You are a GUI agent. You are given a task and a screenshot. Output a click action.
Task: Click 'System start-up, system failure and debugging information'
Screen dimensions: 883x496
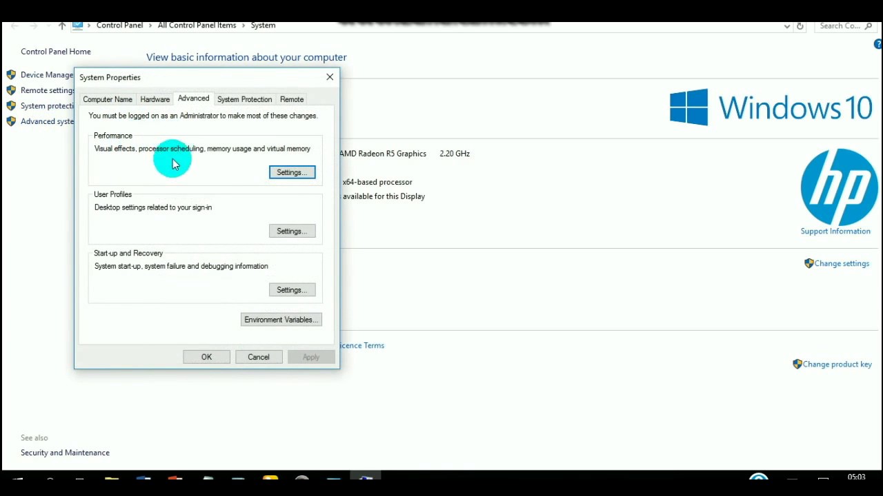pos(181,266)
